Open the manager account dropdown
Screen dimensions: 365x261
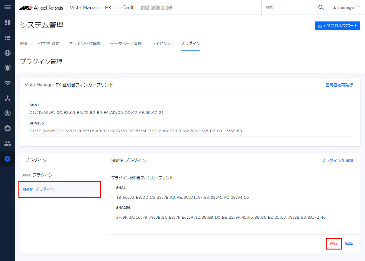346,8
